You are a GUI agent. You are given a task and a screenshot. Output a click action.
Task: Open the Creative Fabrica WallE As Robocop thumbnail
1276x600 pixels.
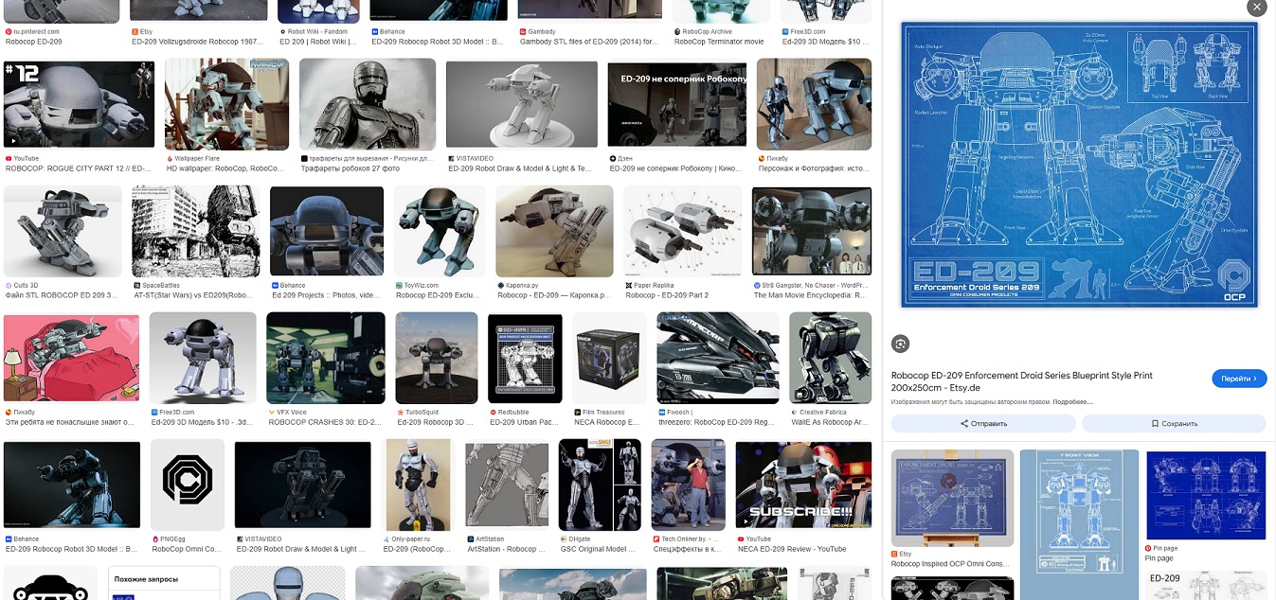[x=830, y=358]
